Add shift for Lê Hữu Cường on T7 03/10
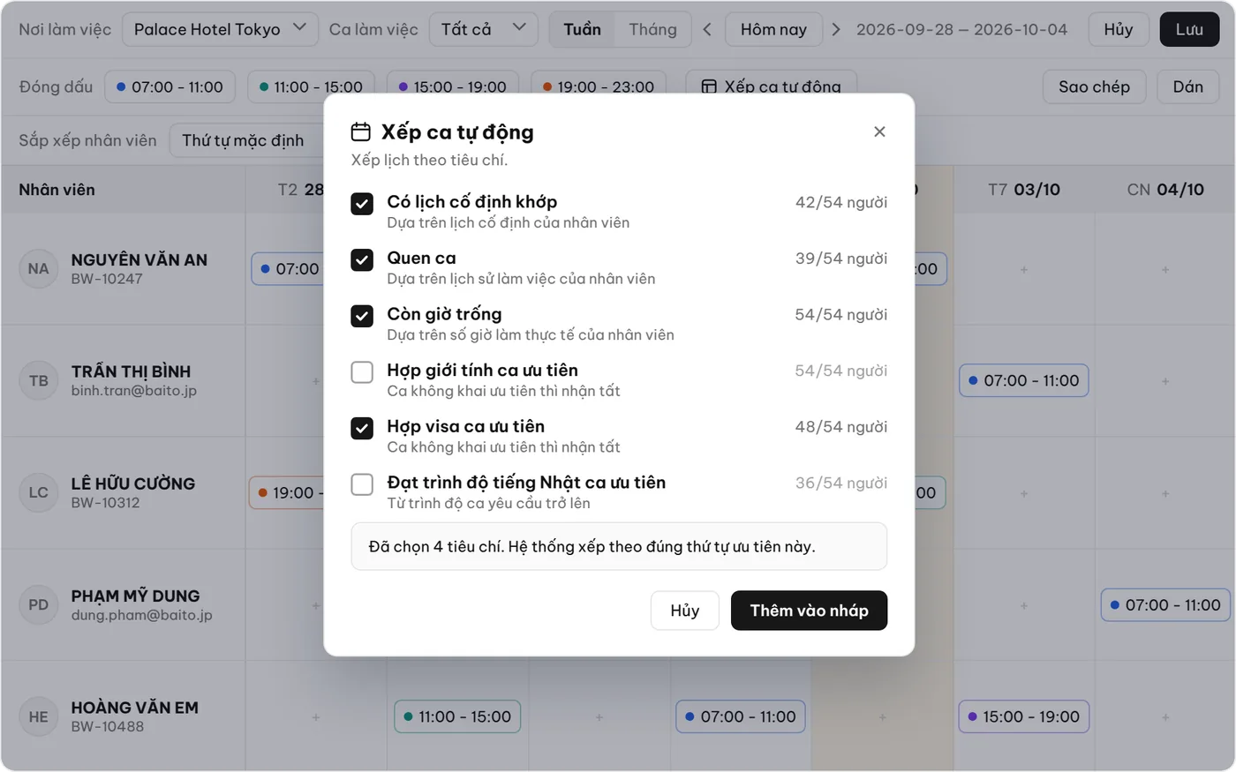Viewport: 1236px width, 772px height. point(1024,493)
